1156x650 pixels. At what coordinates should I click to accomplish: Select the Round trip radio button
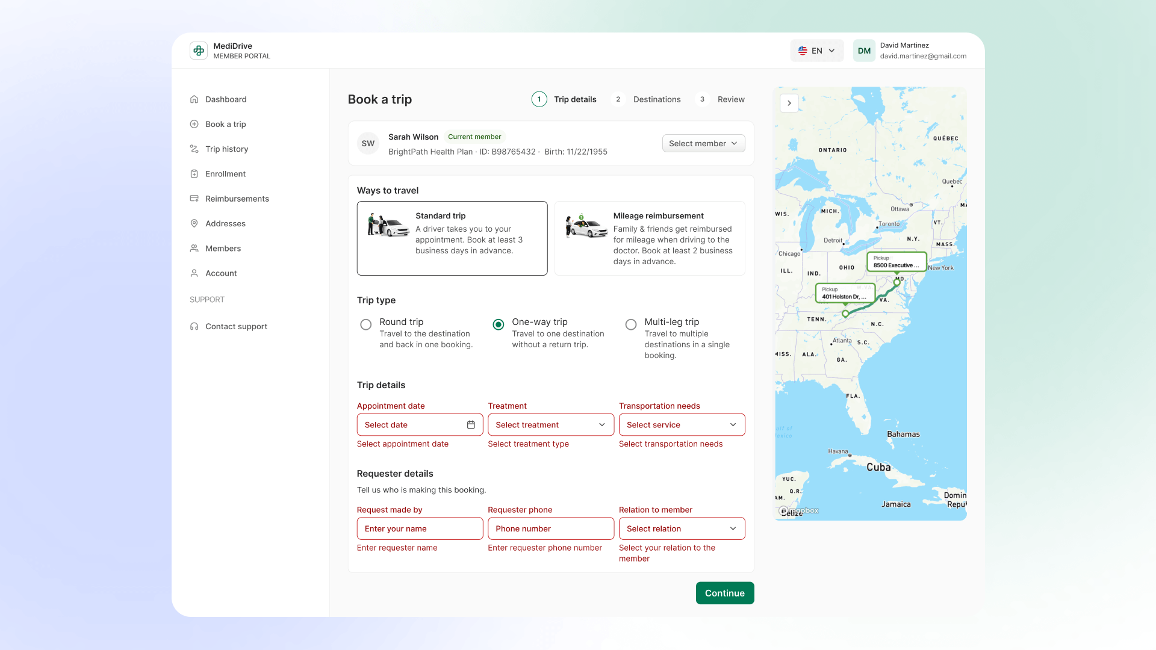click(365, 324)
